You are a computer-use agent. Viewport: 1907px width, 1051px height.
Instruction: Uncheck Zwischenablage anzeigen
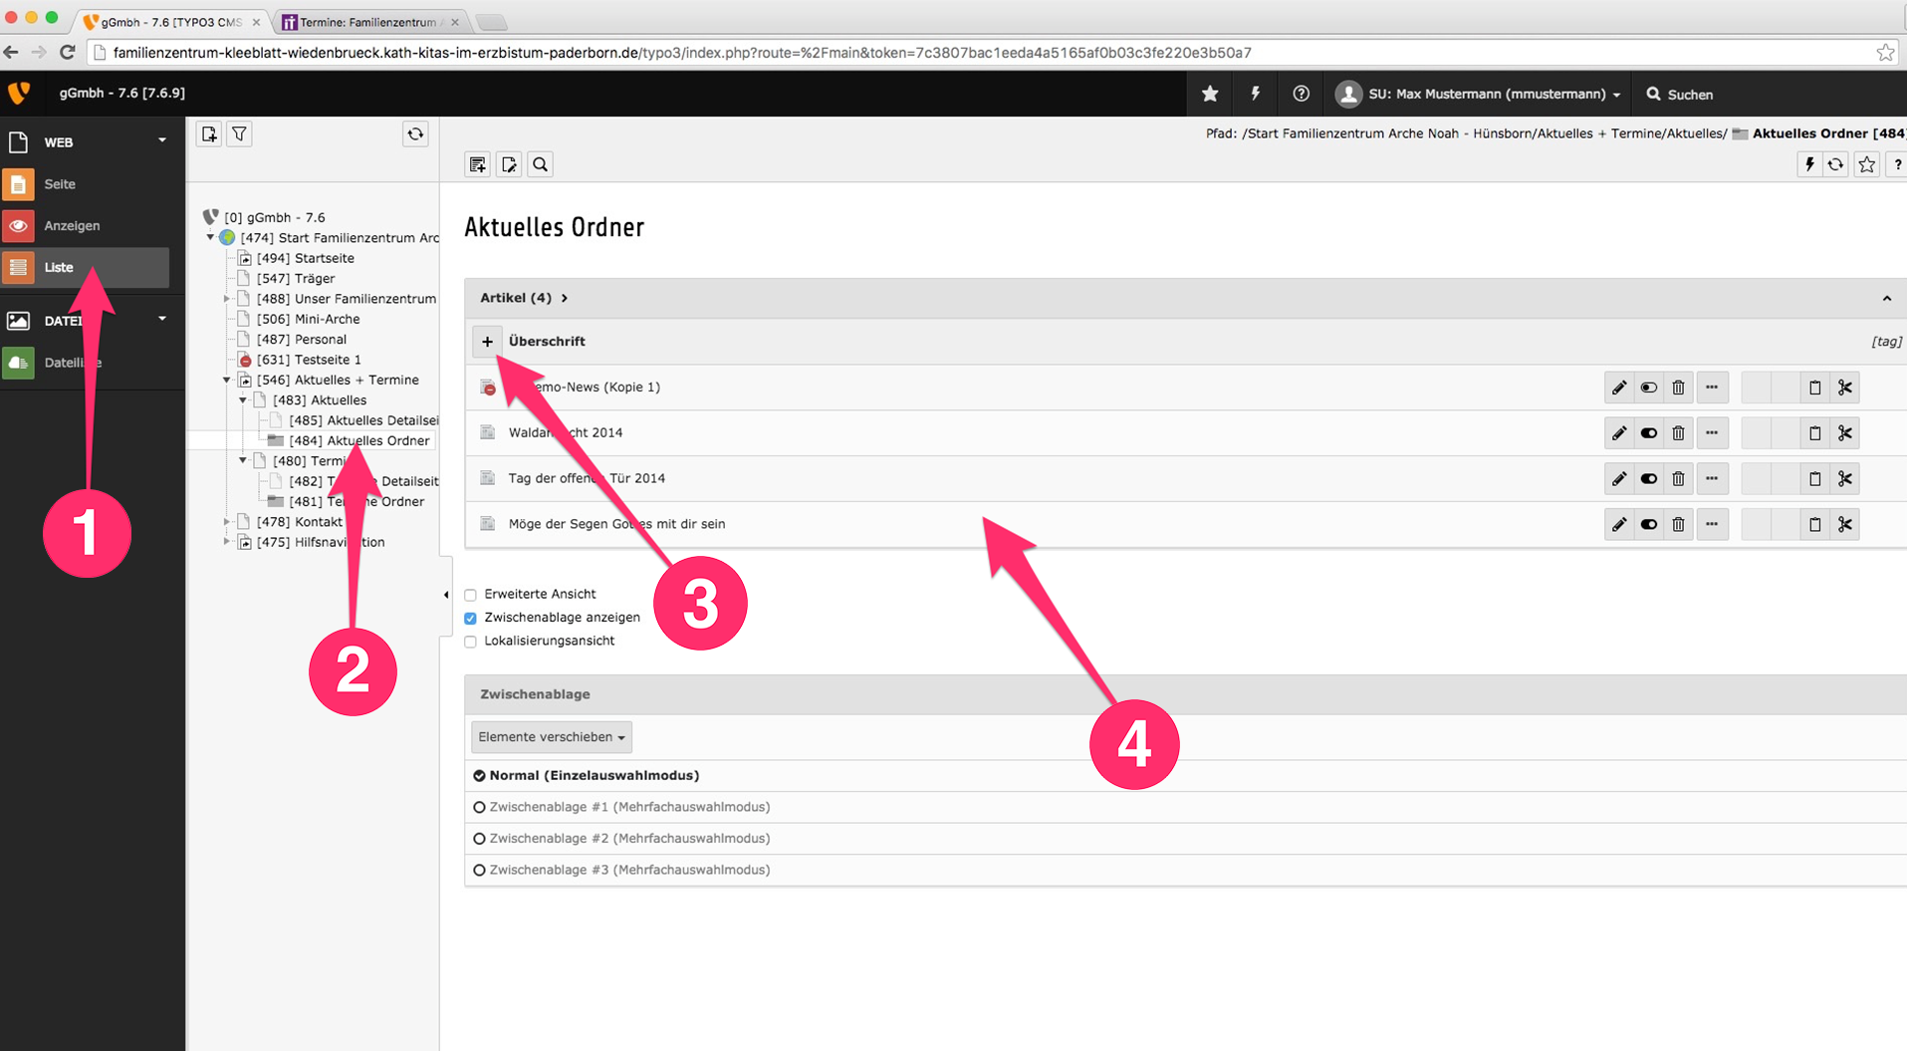coord(471,619)
